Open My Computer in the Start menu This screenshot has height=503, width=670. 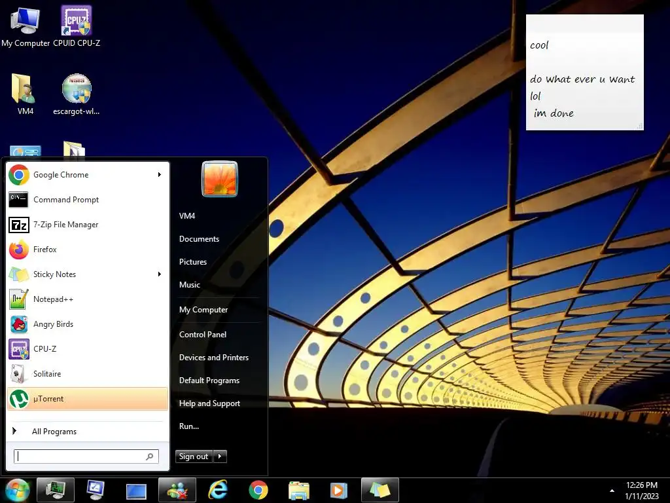click(x=203, y=310)
